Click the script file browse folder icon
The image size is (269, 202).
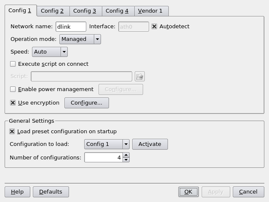[140, 76]
